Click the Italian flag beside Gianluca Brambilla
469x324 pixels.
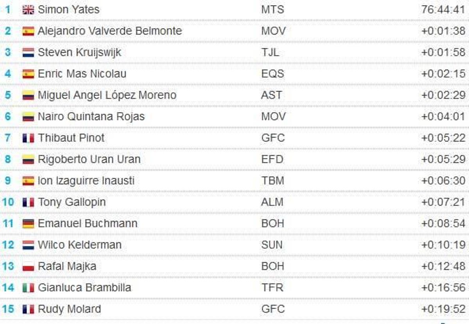[28, 288]
